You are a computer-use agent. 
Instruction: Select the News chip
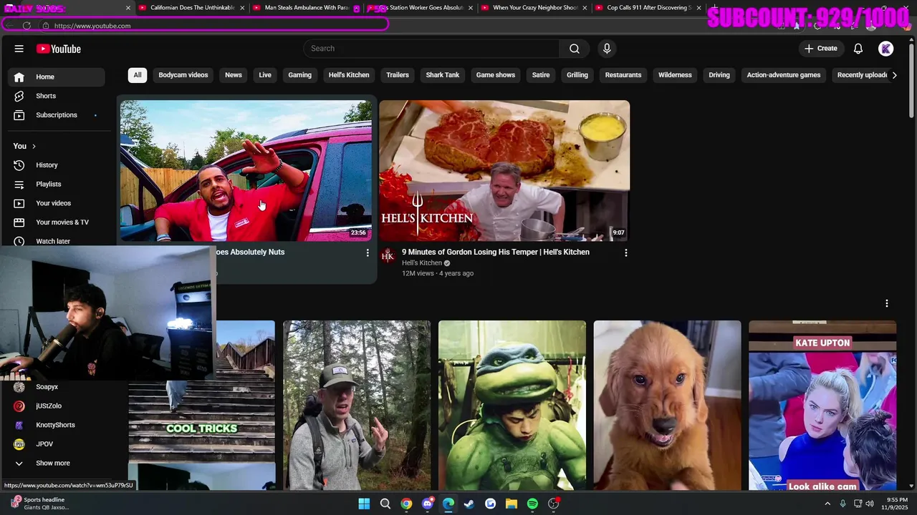click(x=234, y=75)
